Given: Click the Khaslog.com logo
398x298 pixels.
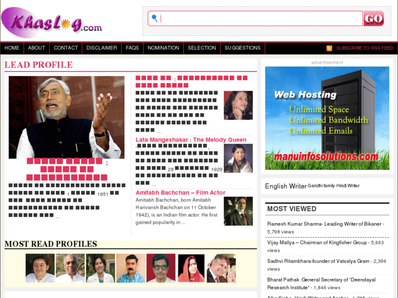Looking at the screenshot, I should click(x=51, y=23).
